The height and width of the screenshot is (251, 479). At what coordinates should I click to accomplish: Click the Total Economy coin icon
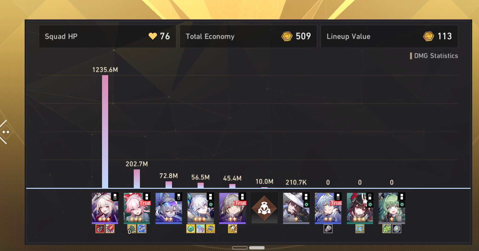287,36
